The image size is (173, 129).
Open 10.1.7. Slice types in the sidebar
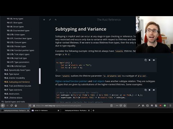pos(14,23)
